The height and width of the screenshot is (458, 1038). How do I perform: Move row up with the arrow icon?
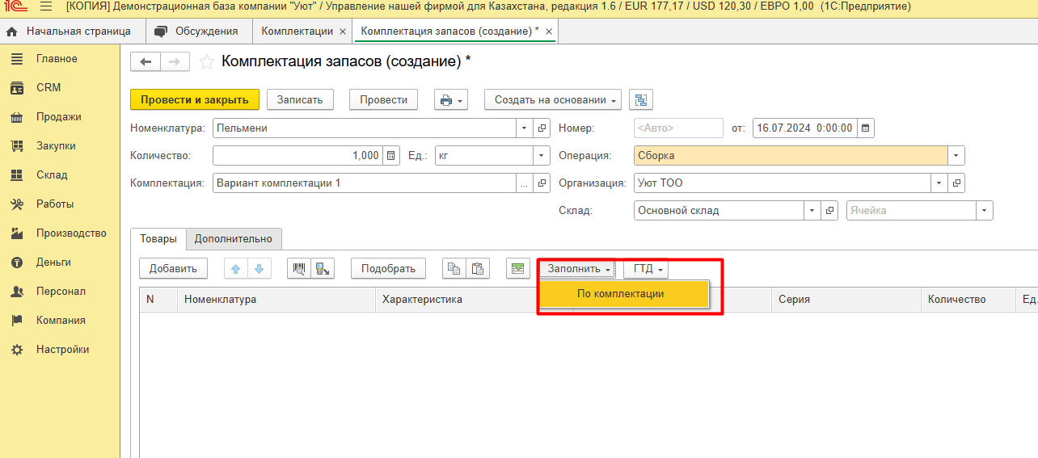pos(237,269)
